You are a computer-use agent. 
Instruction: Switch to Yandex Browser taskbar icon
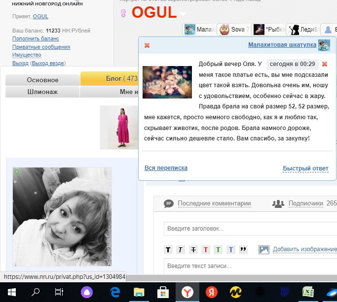pos(187,292)
